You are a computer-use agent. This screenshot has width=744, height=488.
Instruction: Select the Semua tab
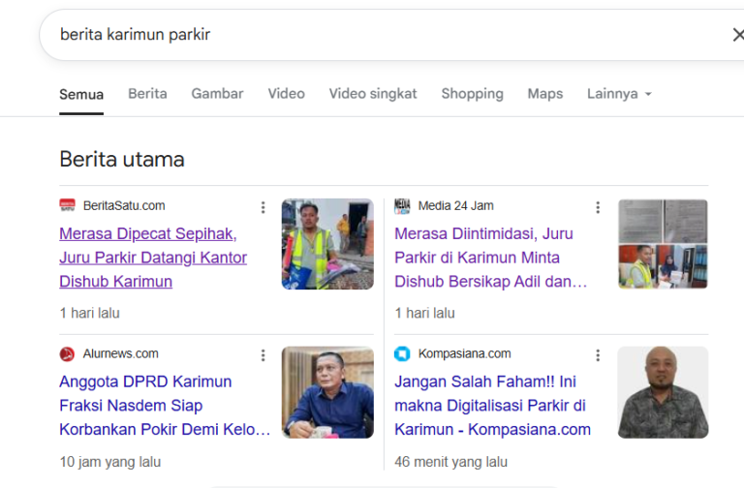(81, 94)
